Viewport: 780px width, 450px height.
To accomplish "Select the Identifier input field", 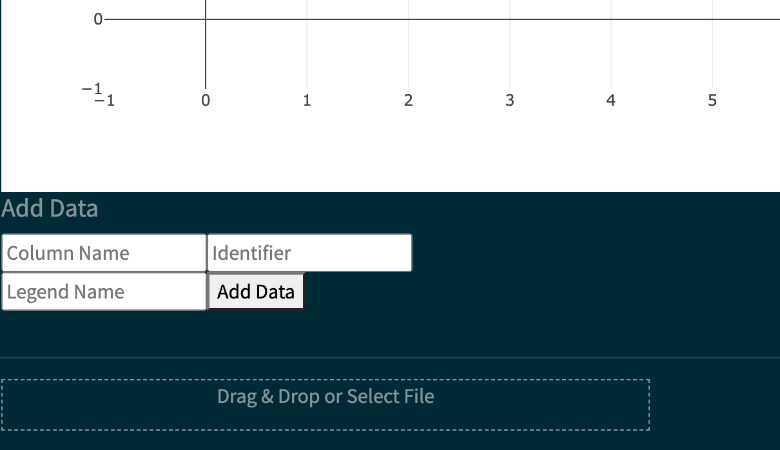I will coord(309,253).
